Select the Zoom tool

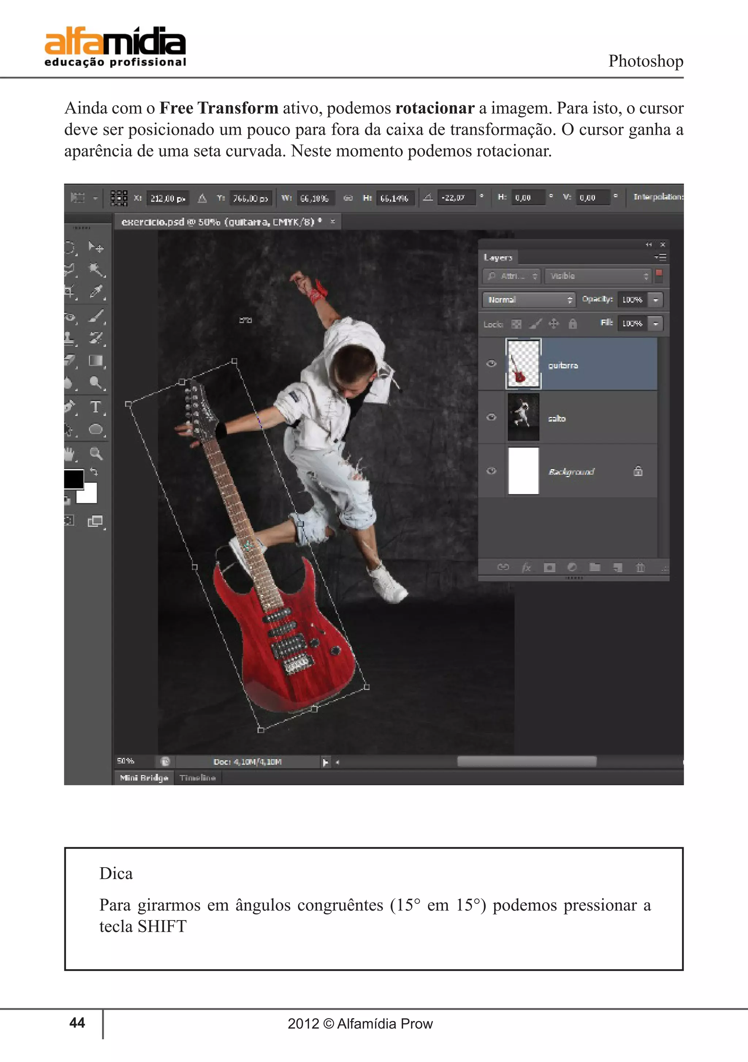pyautogui.click(x=96, y=454)
